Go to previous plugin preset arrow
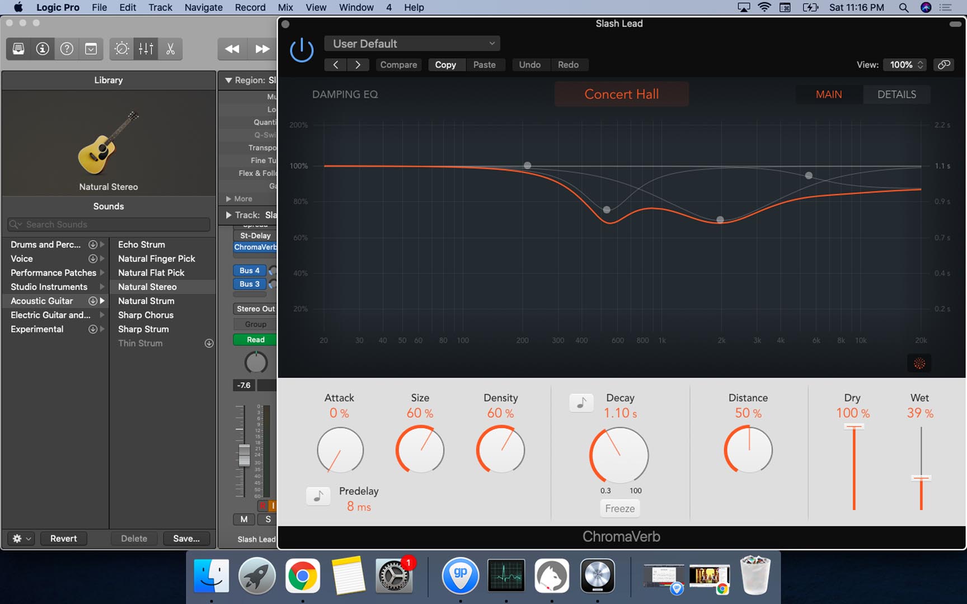 click(x=335, y=65)
